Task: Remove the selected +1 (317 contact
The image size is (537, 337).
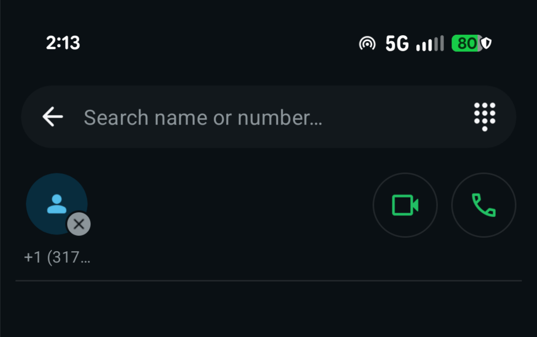Action: [x=79, y=224]
